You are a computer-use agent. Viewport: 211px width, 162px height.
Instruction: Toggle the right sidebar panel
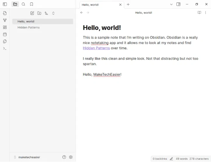pos(178,4)
